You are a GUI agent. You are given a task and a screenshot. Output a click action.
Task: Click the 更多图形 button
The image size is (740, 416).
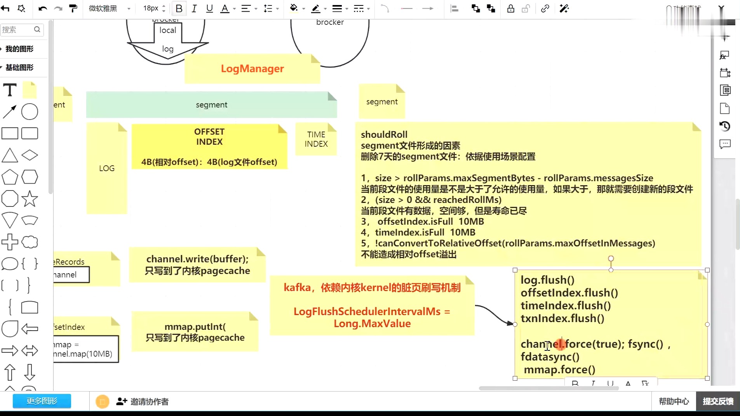click(x=42, y=401)
